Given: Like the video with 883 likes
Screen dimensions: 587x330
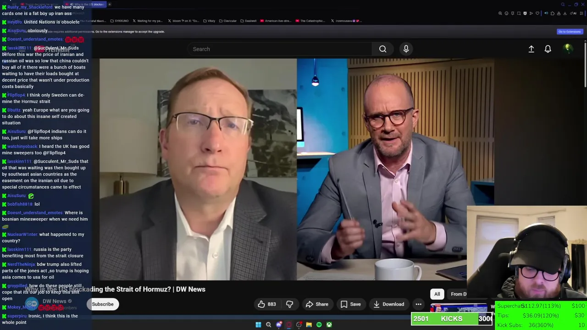Looking at the screenshot, I should point(266,304).
